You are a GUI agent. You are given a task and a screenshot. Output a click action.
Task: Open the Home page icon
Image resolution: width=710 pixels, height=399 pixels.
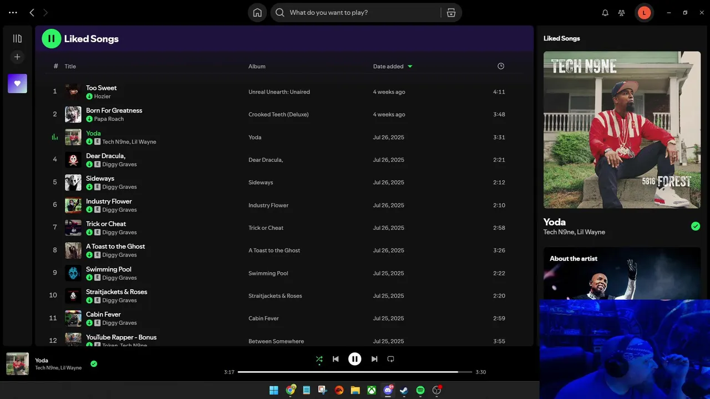tap(257, 13)
